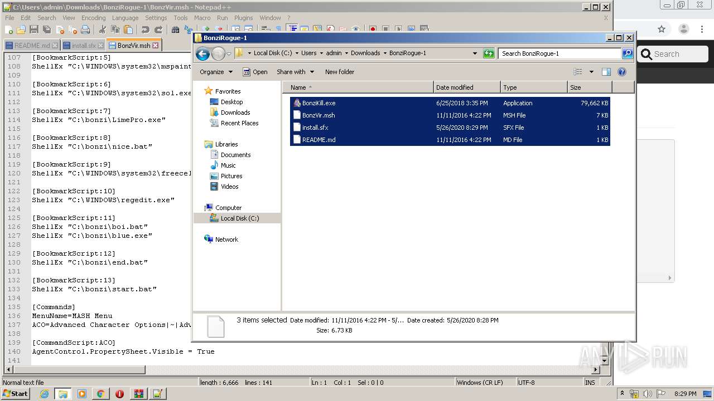Screen dimensions: 714x401
Task: Open the Plugins menu in Notepad++
Action: click(243, 18)
